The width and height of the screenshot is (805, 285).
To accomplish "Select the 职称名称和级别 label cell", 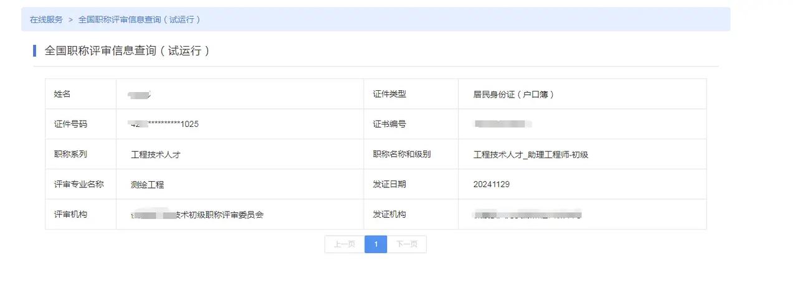I will 411,154.
